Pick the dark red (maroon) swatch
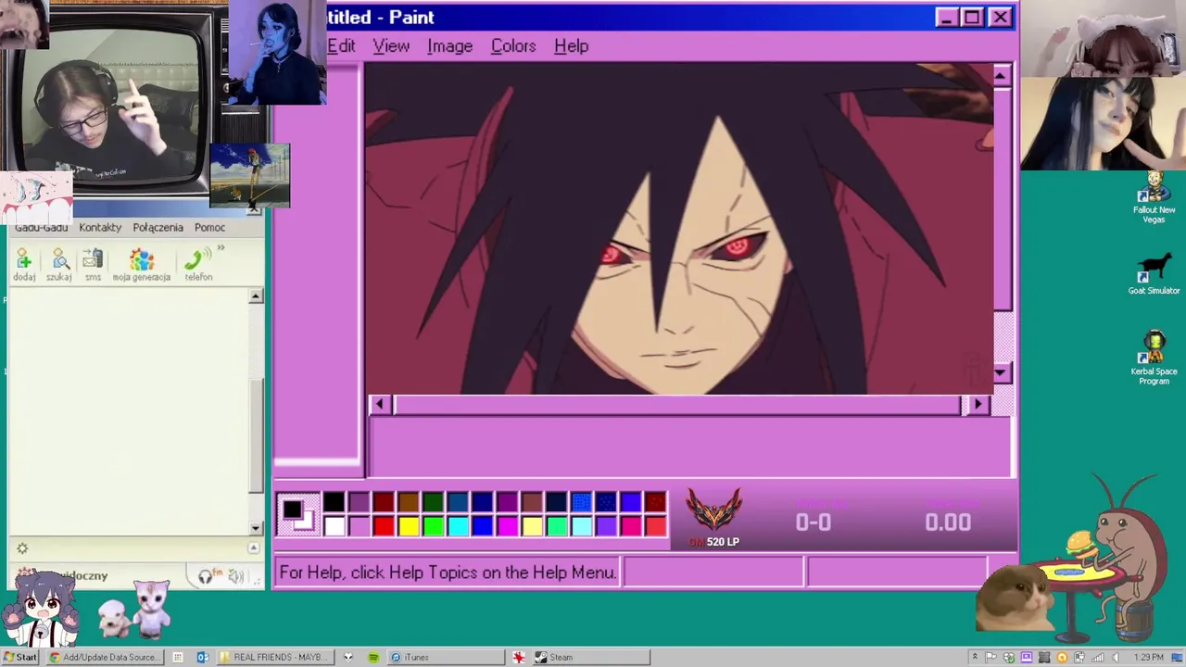1186x667 pixels. tap(384, 502)
